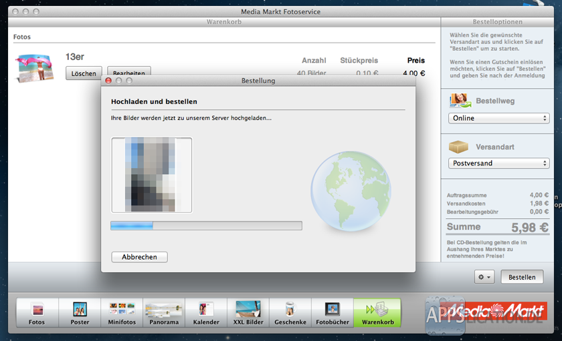This screenshot has height=341, width=562.
Task: Click the Versandkosten 1,98 € value
Action: (x=539, y=204)
